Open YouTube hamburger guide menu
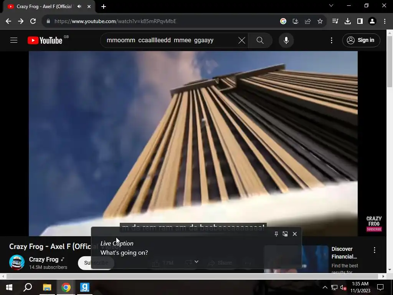This screenshot has height=295, width=393. pyautogui.click(x=14, y=40)
